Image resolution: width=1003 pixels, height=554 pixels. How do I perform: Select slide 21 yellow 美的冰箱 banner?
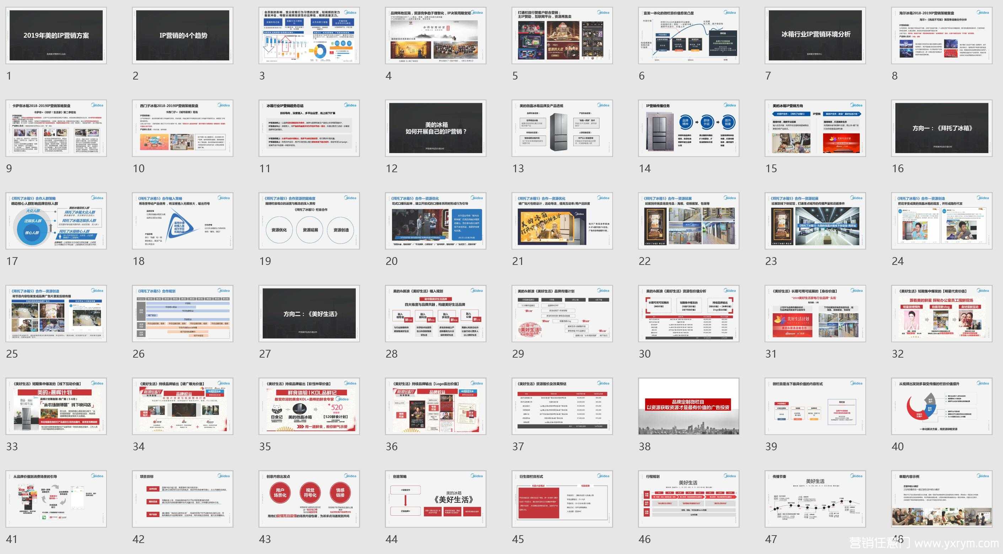[x=562, y=221]
